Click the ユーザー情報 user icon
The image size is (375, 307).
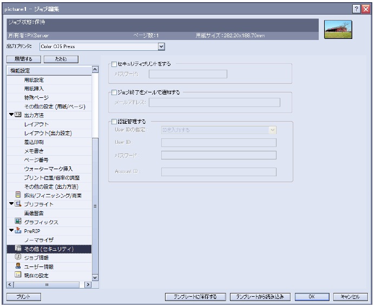(x=18, y=266)
